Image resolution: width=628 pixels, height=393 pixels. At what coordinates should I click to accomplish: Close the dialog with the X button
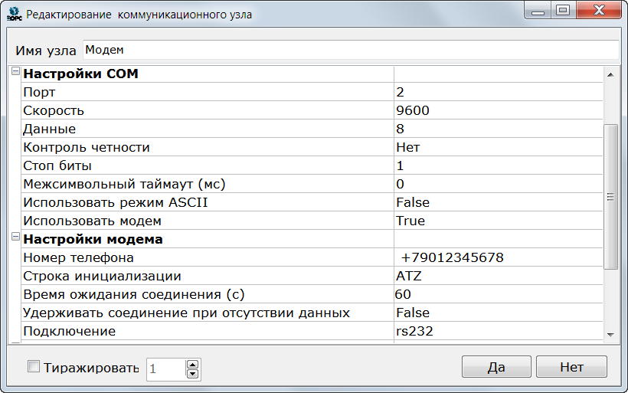pos(599,11)
